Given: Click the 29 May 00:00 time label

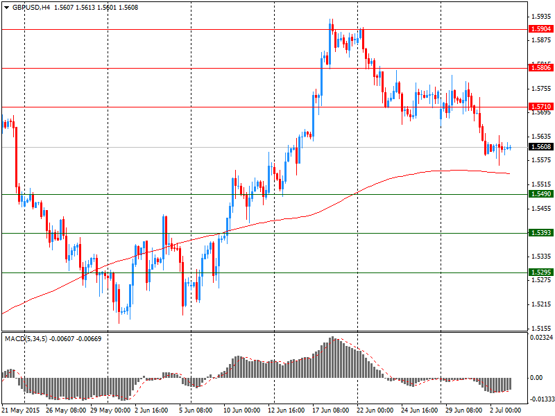Looking at the screenshot, I should [110, 410].
